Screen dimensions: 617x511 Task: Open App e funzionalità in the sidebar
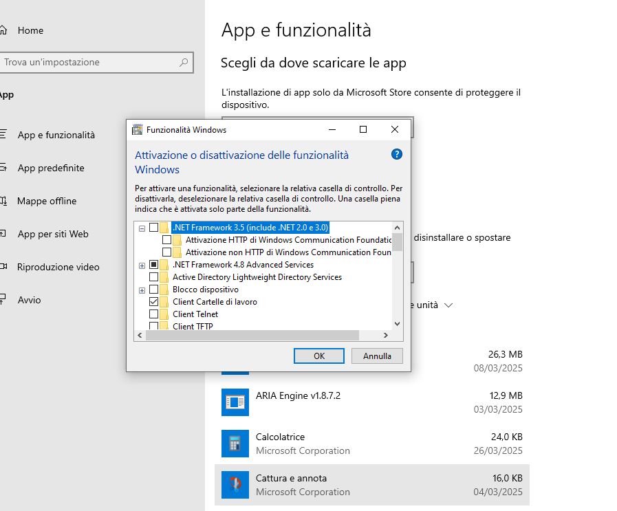coord(56,135)
